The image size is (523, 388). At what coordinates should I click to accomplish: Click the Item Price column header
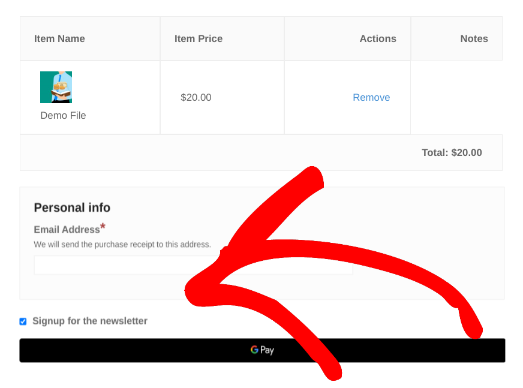tap(199, 39)
